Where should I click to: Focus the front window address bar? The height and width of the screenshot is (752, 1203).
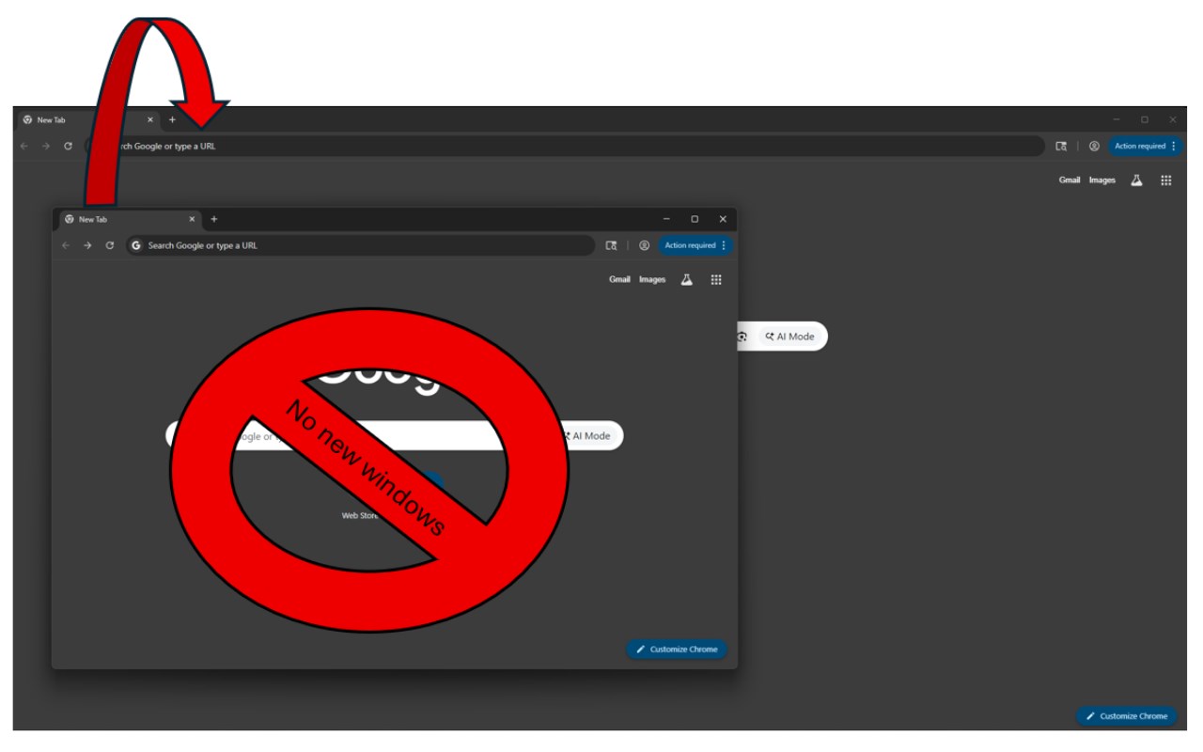click(x=360, y=245)
